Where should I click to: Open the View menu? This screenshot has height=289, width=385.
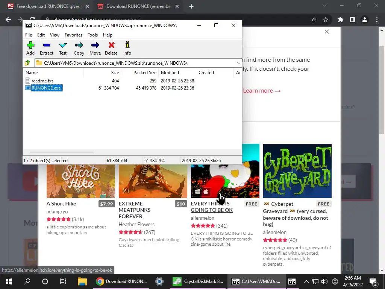coord(55,35)
